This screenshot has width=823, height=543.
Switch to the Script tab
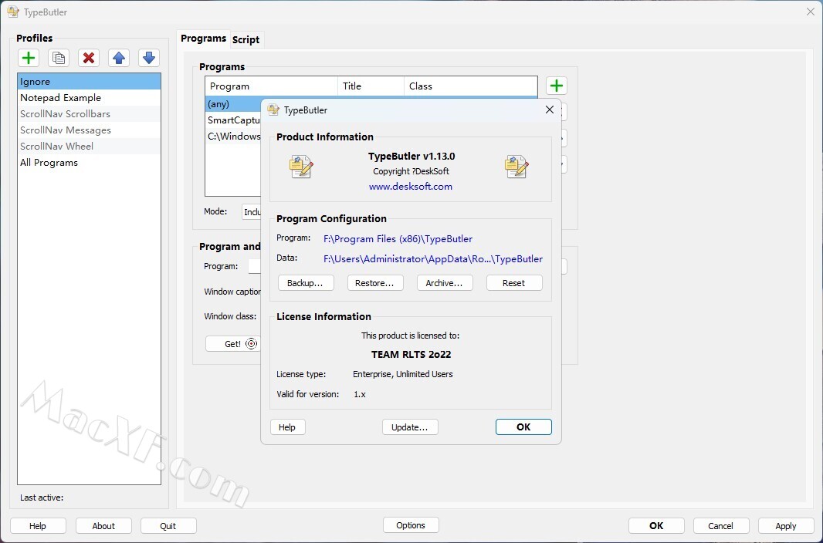click(246, 39)
